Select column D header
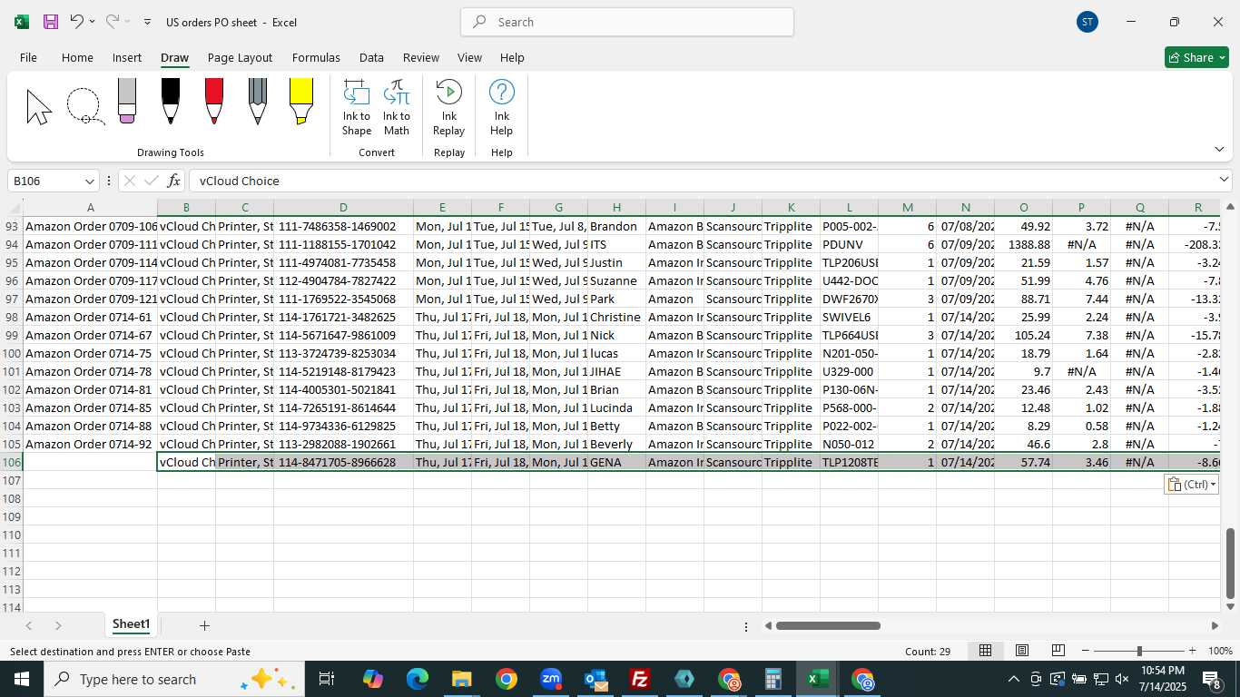The image size is (1240, 697). click(x=343, y=208)
